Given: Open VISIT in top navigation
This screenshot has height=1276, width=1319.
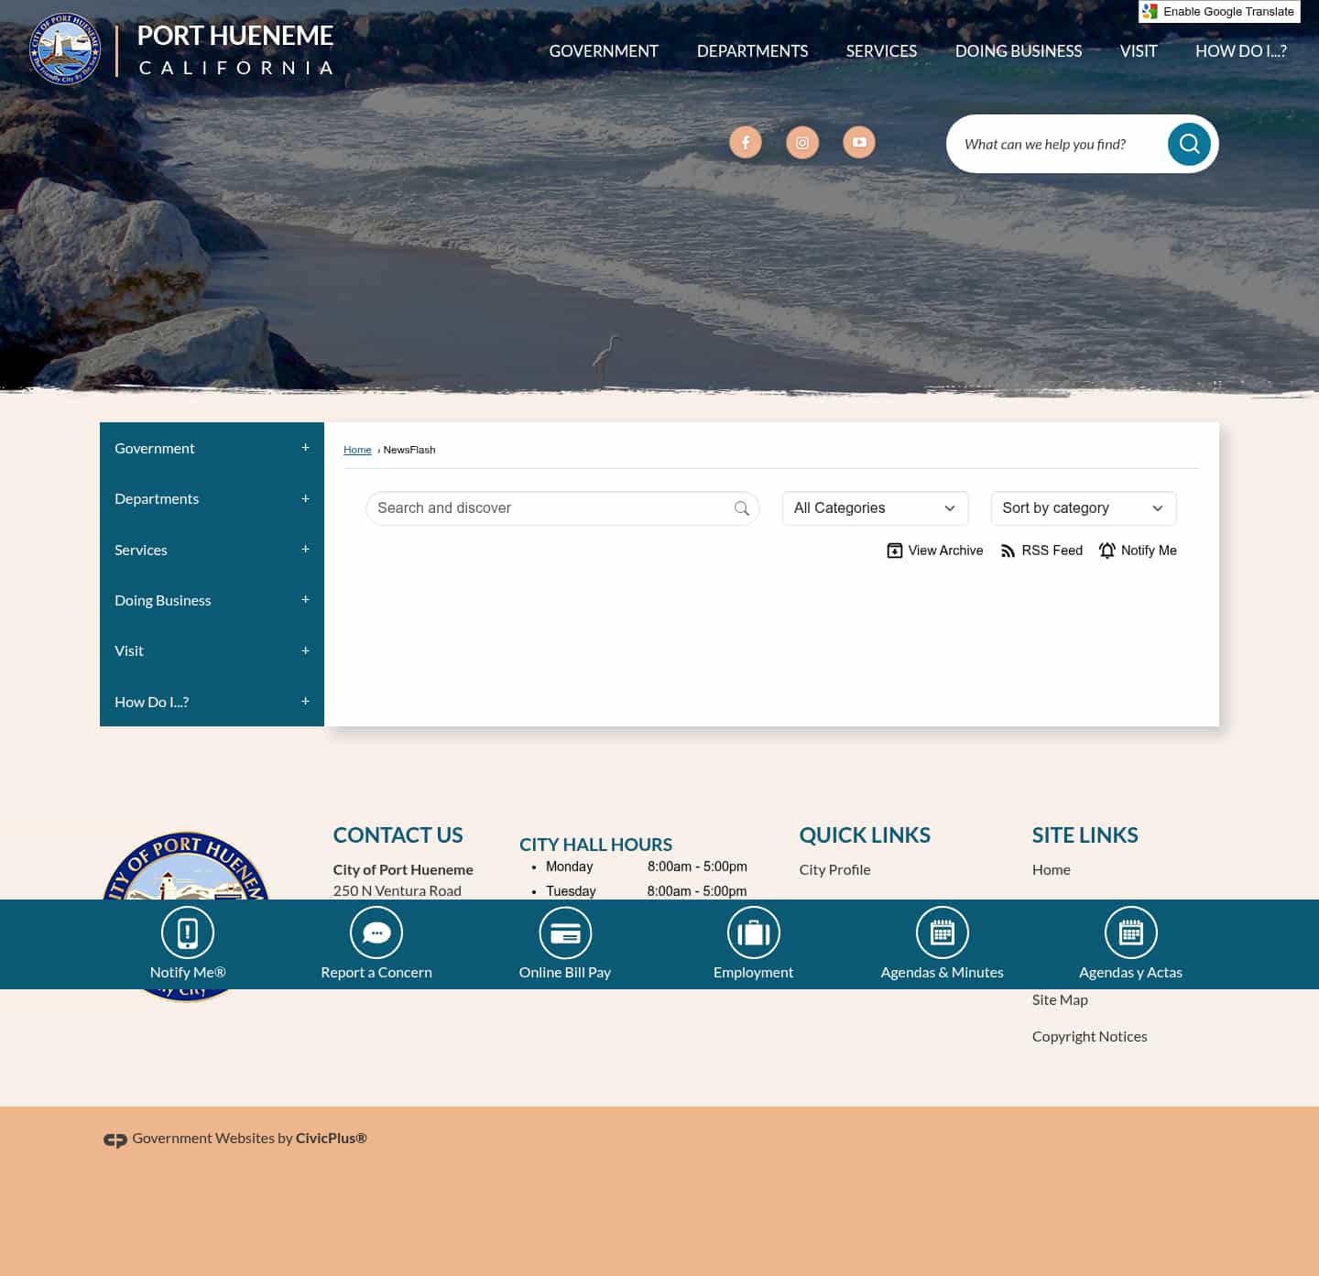Looking at the screenshot, I should 1139,51.
